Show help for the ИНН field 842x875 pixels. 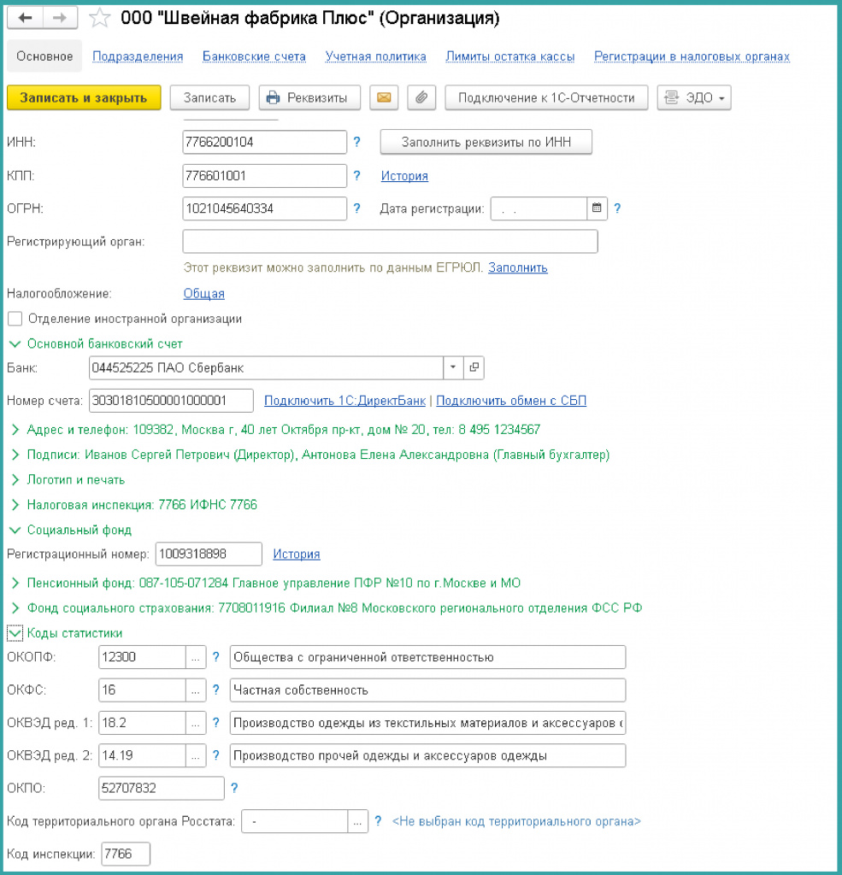pyautogui.click(x=356, y=143)
